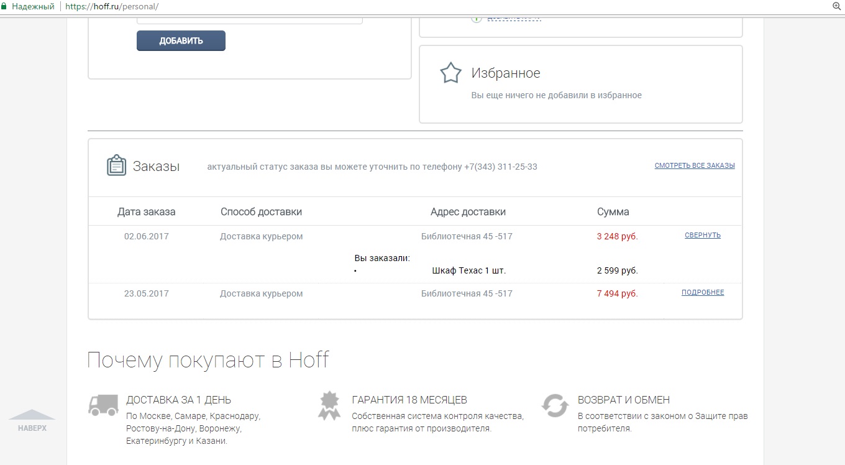This screenshot has height=465, width=845.
Task: Click the ДОБАВИТЬ button
Action: 181,41
